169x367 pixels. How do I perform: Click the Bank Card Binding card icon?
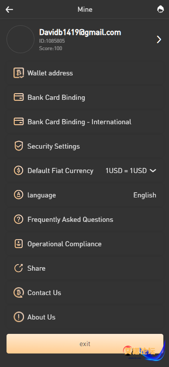18,97
